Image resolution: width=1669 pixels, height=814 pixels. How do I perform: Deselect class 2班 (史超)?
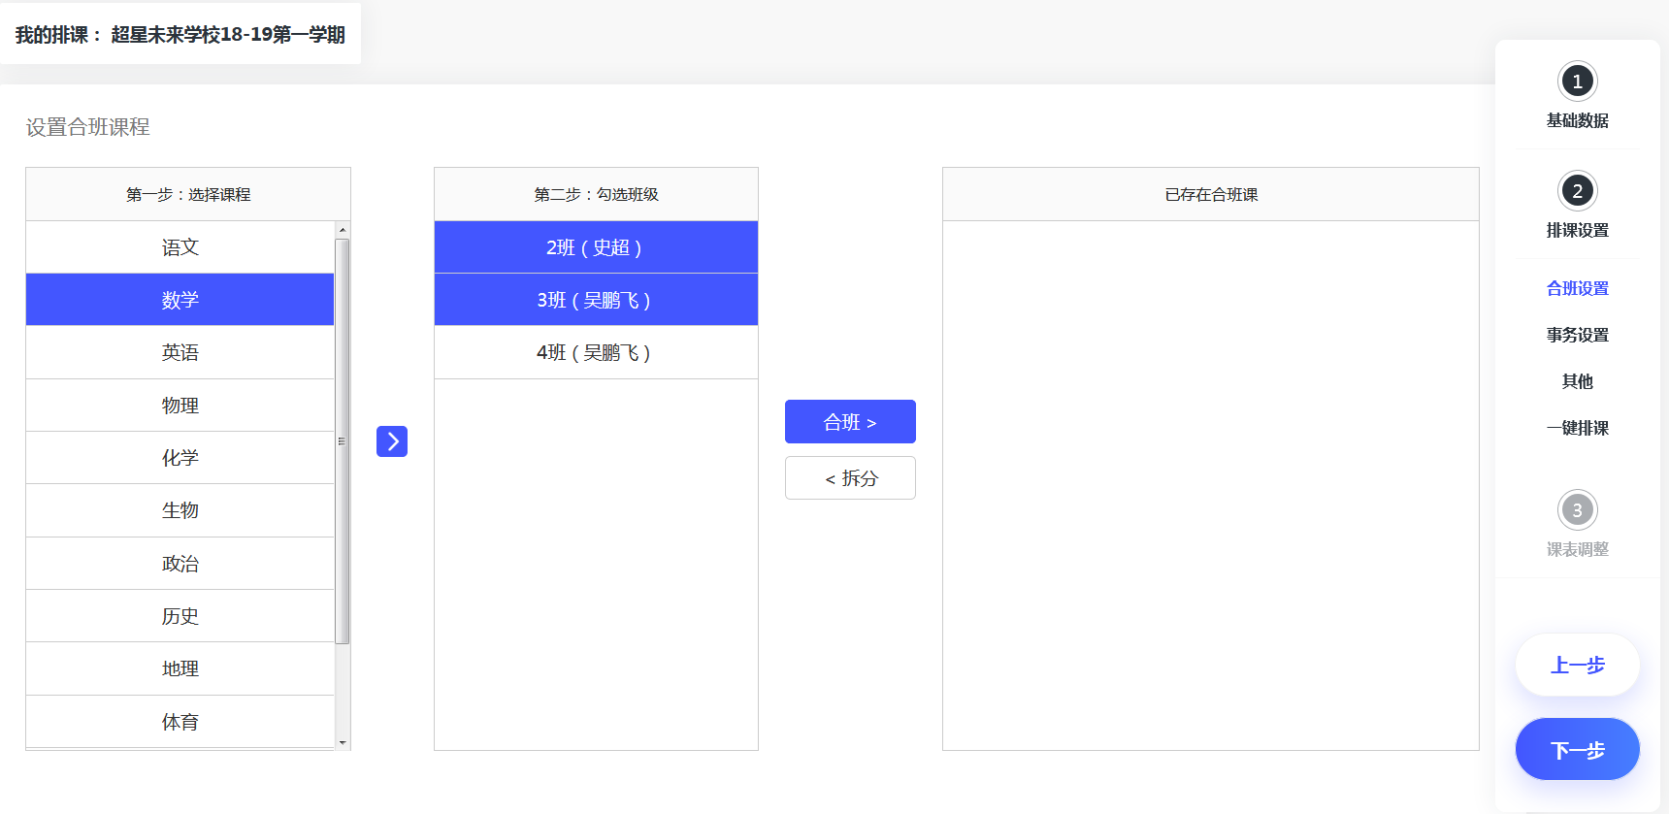(x=595, y=247)
